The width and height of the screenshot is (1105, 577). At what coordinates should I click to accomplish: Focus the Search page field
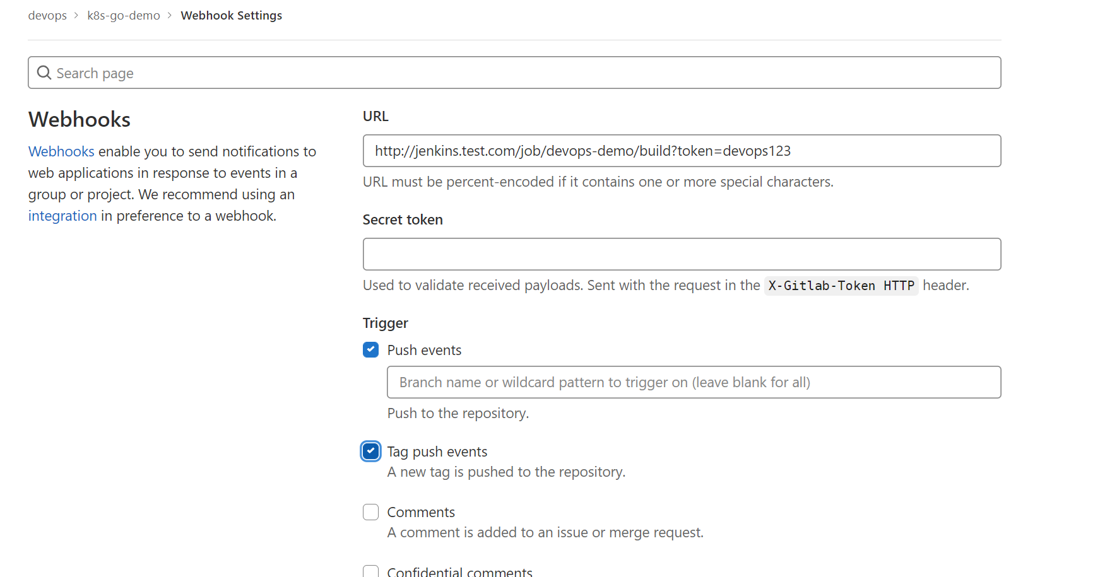[514, 73]
